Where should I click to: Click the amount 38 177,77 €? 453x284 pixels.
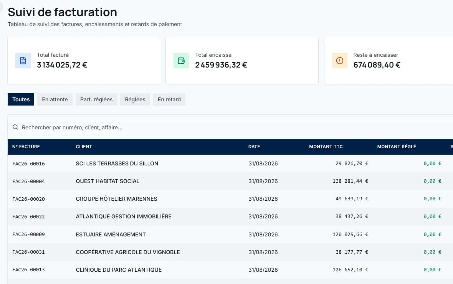(352, 252)
